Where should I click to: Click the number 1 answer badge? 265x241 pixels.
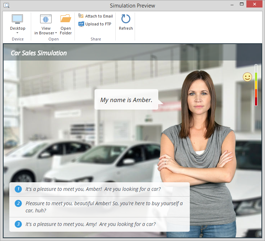pyautogui.click(x=18, y=189)
